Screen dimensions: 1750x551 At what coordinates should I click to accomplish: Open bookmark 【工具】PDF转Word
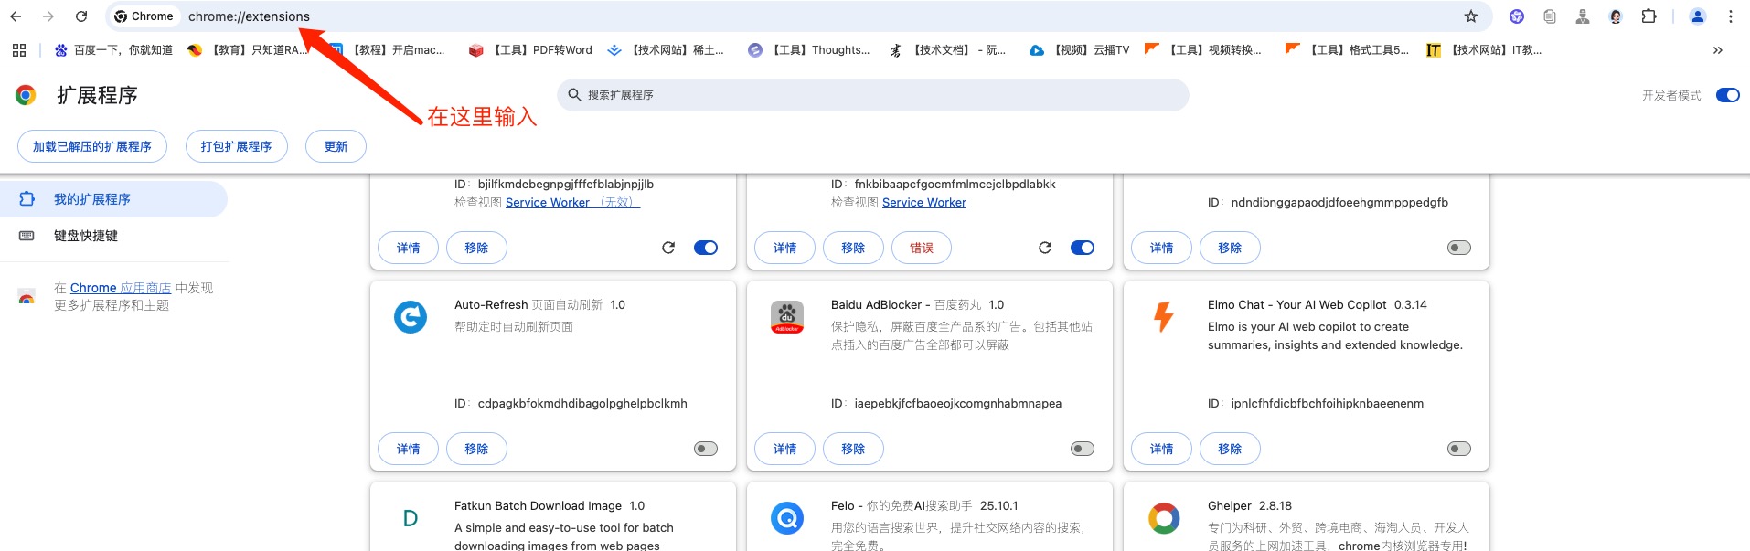(530, 50)
